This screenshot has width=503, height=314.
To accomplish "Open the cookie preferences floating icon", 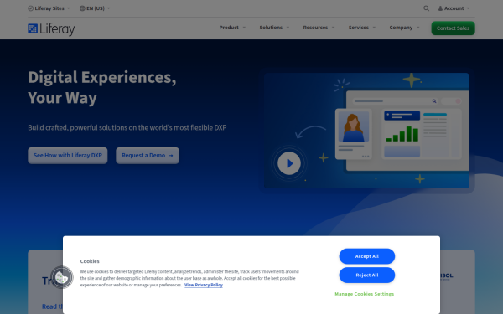I will pos(61,277).
